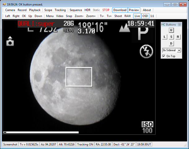Toggle the Preview option
The width and height of the screenshot is (189, 149).
[134, 10]
